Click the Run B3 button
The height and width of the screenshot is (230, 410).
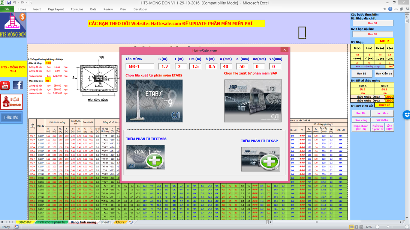(362, 73)
